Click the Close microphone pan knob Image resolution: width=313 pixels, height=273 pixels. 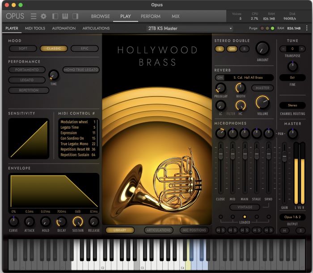(x=220, y=134)
